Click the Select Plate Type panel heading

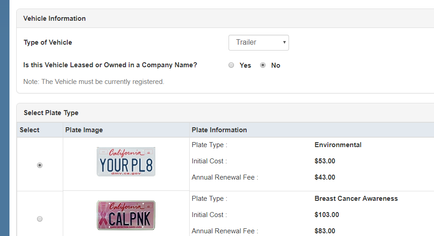coord(51,113)
